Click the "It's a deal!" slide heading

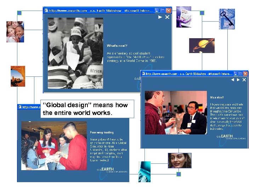click(x=217, y=97)
